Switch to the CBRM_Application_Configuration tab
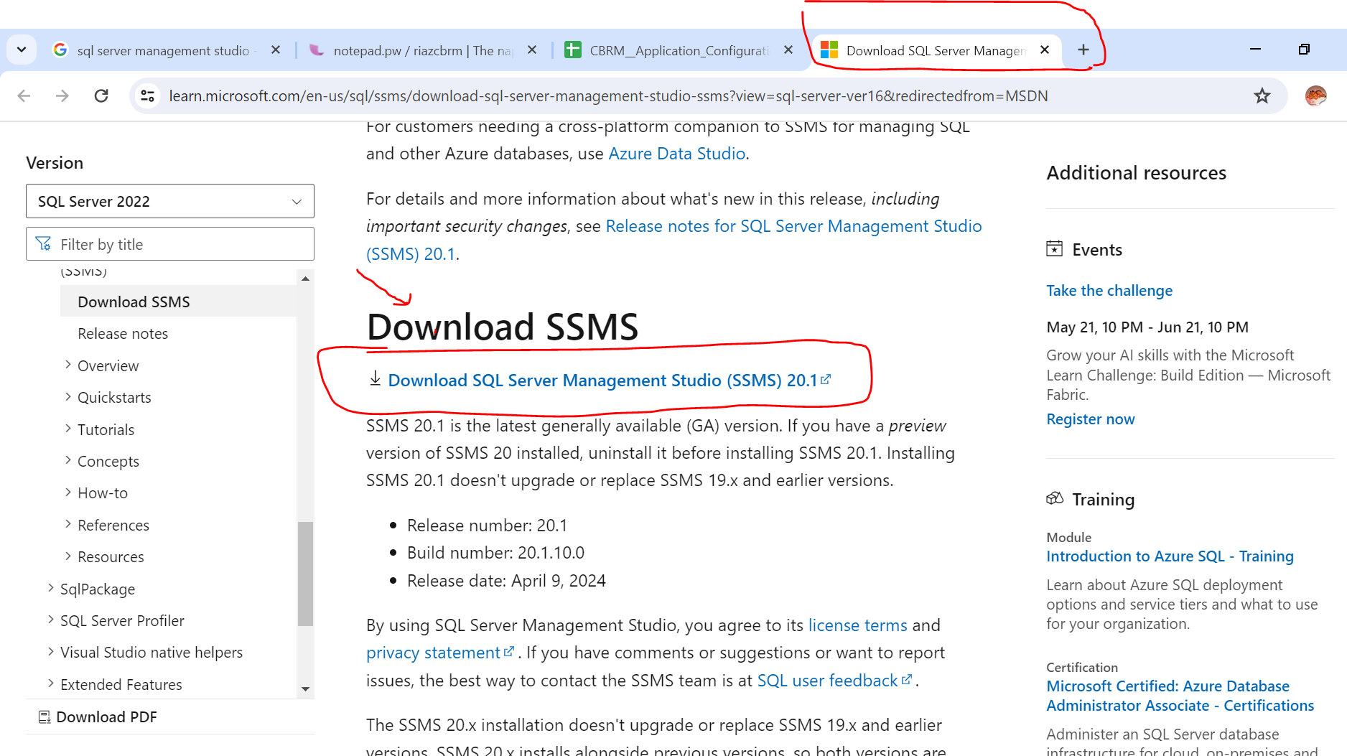 click(679, 50)
